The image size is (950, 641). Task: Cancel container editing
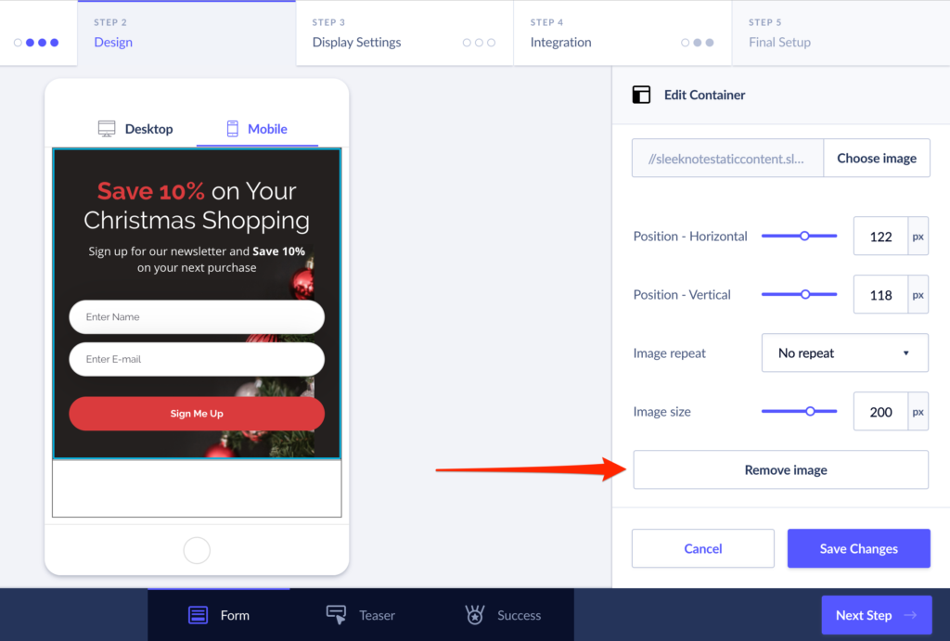[702, 548]
